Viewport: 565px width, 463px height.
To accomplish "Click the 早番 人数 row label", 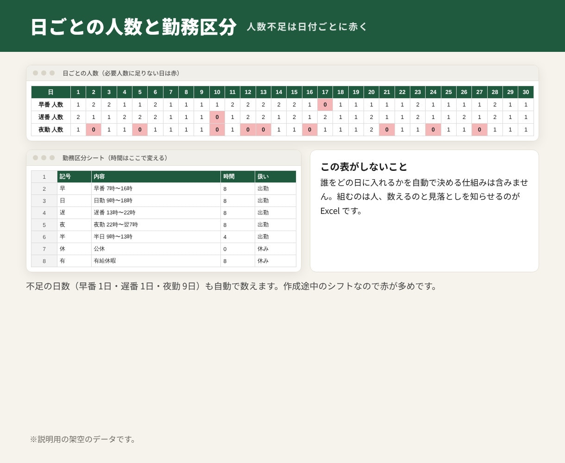I will [51, 105].
